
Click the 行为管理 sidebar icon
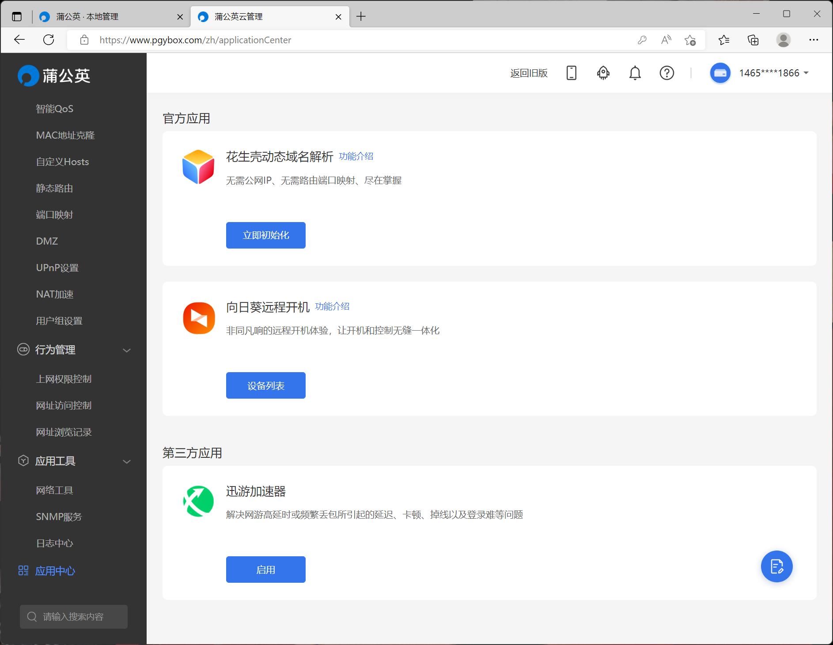23,350
